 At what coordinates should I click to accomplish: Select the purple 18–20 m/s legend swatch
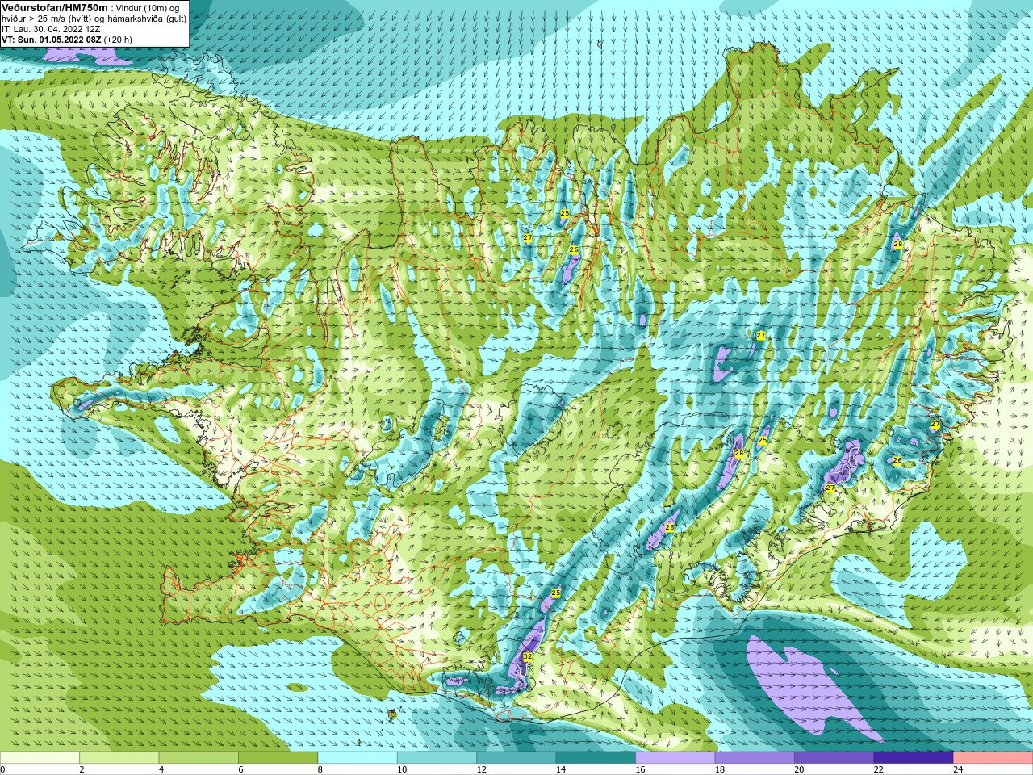(755, 758)
